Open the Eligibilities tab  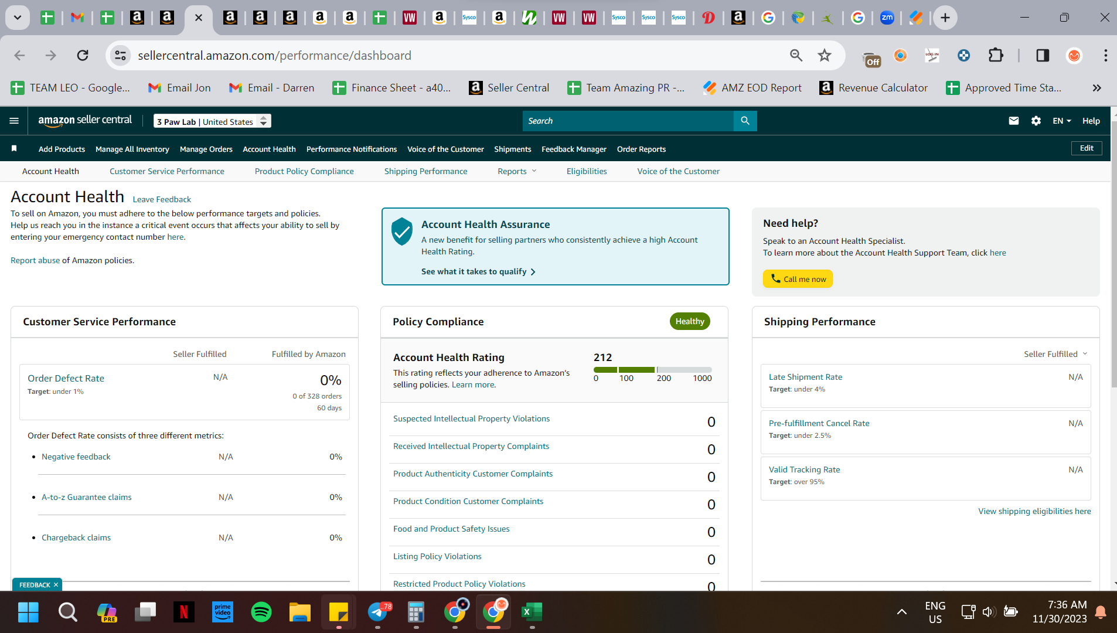coord(587,171)
